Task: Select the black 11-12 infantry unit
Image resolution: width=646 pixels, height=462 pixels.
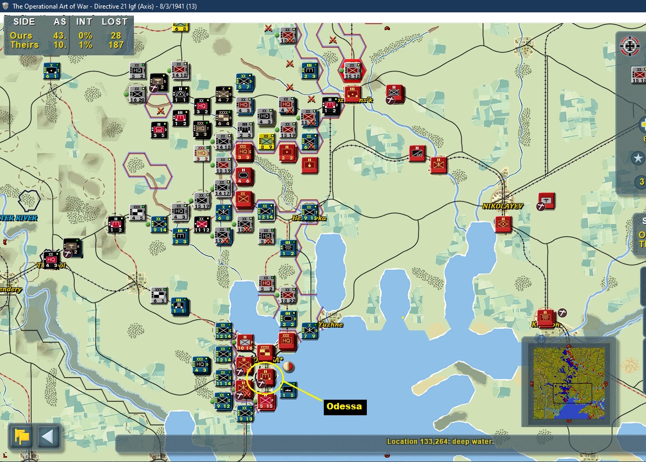Action: [x=202, y=224]
